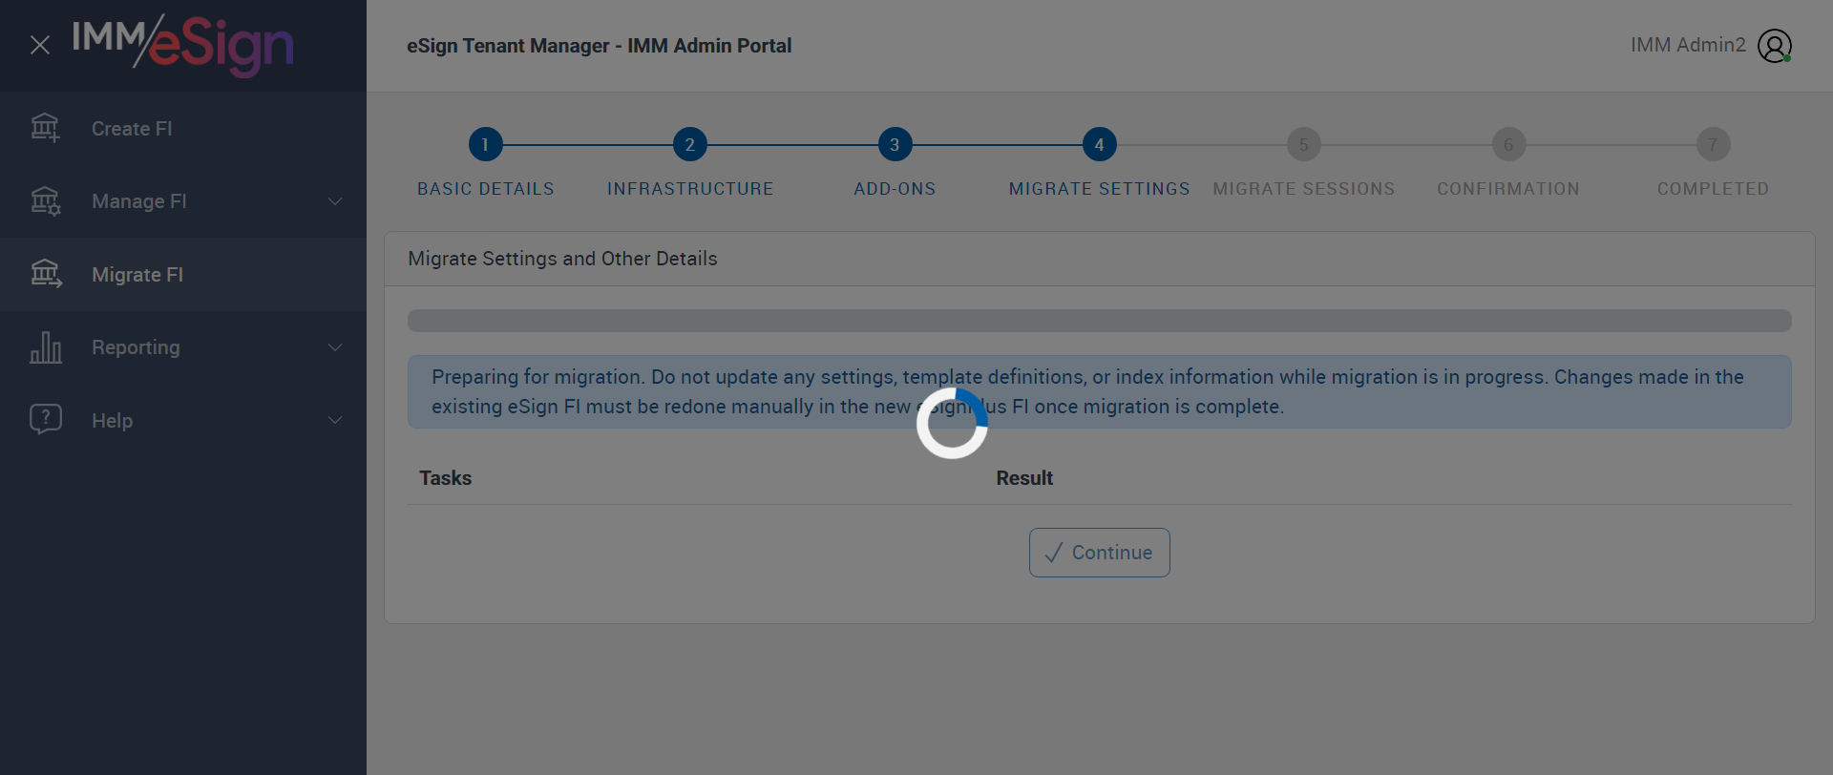Expand the Reporting chevron
The height and width of the screenshot is (775, 1833).
tap(335, 347)
